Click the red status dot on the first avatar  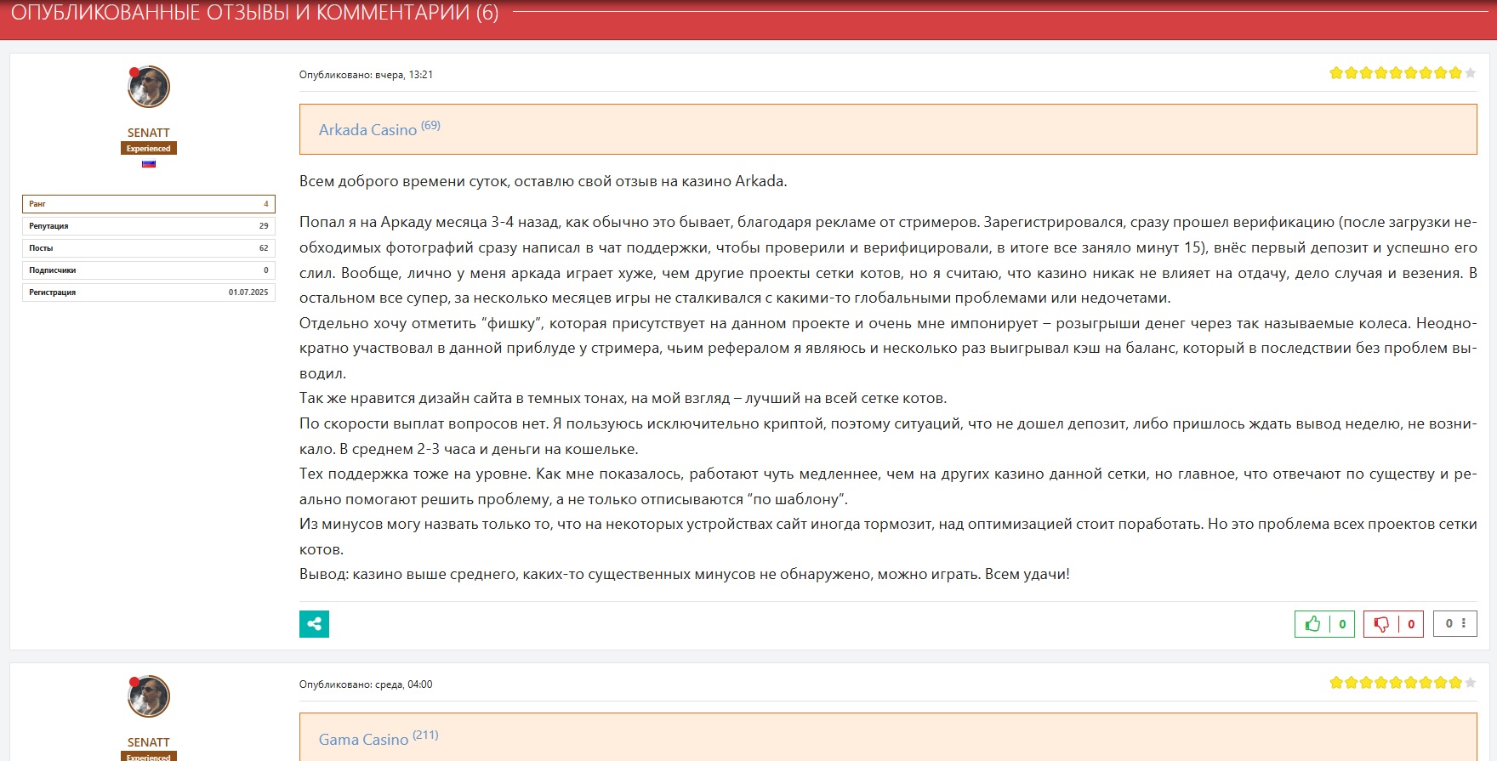134,72
